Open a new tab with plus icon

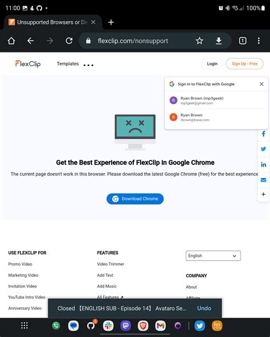pos(111,22)
